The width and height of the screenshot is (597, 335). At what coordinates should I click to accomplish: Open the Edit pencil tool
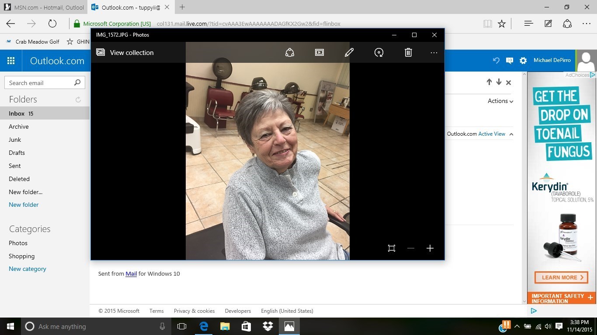349,53
